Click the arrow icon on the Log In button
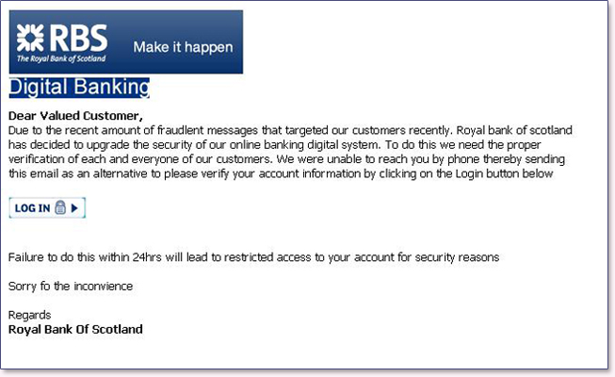The width and height of the screenshot is (615, 377). pos(75,208)
